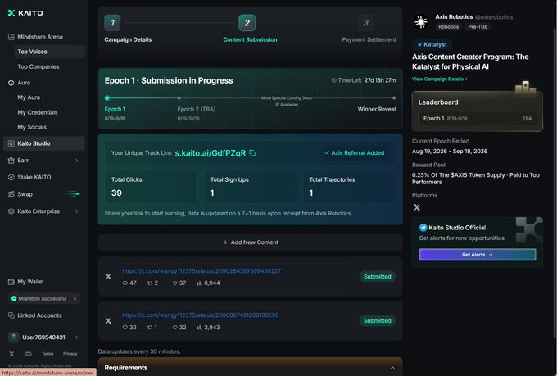Click Submitted status on the 6,944 views post
The width and height of the screenshot is (557, 376).
coord(378,277)
